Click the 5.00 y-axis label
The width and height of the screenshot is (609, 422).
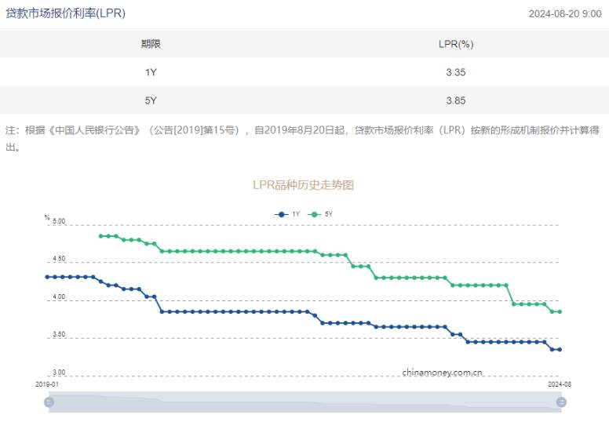[x=59, y=221]
